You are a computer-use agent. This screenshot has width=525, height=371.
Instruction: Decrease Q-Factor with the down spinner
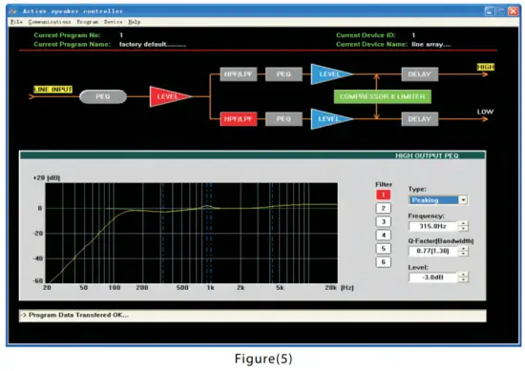pyautogui.click(x=463, y=254)
